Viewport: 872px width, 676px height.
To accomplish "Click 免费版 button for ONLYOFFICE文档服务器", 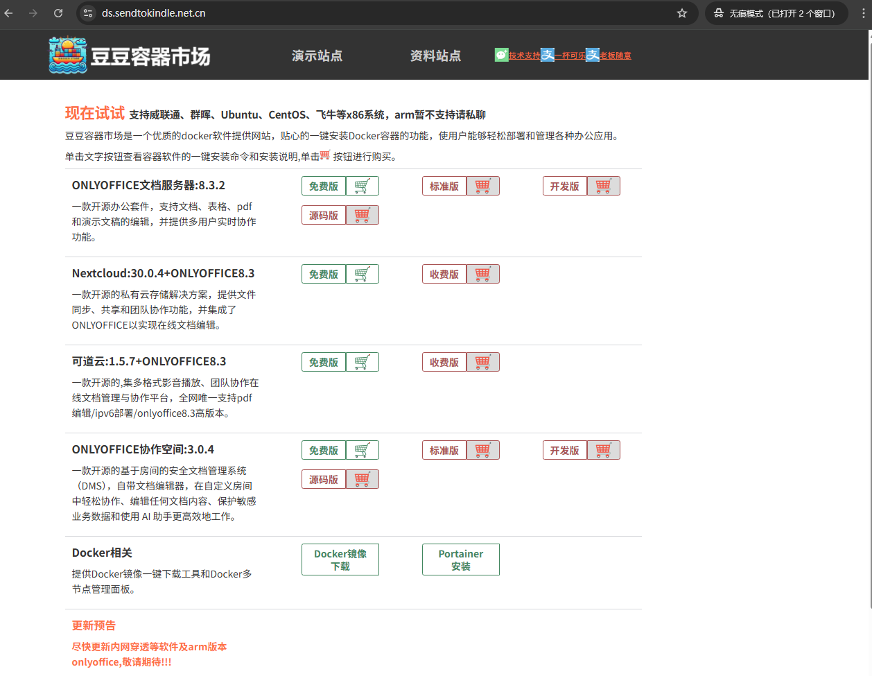I will [x=324, y=186].
